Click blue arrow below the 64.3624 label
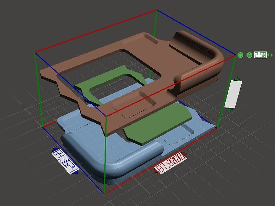The height and width of the screenshot is (206, 275). (75, 173)
